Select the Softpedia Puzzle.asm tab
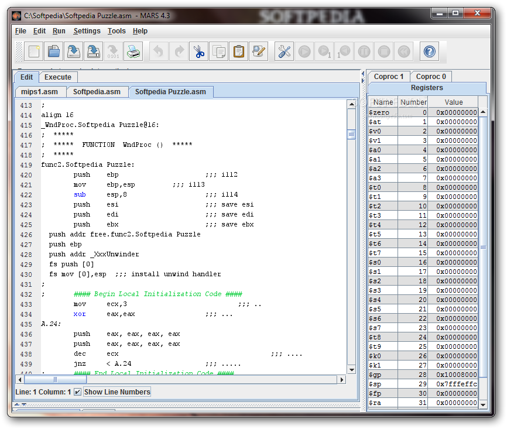The width and height of the screenshot is (507, 429). 170,92
